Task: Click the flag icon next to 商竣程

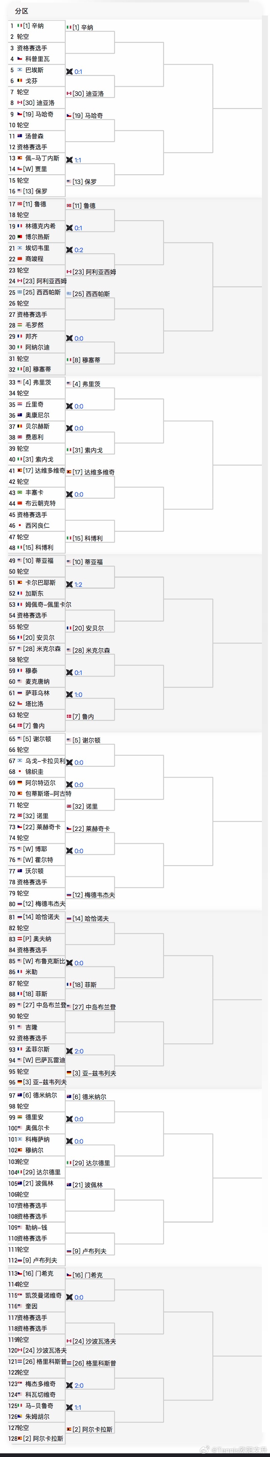Action: [x=20, y=259]
